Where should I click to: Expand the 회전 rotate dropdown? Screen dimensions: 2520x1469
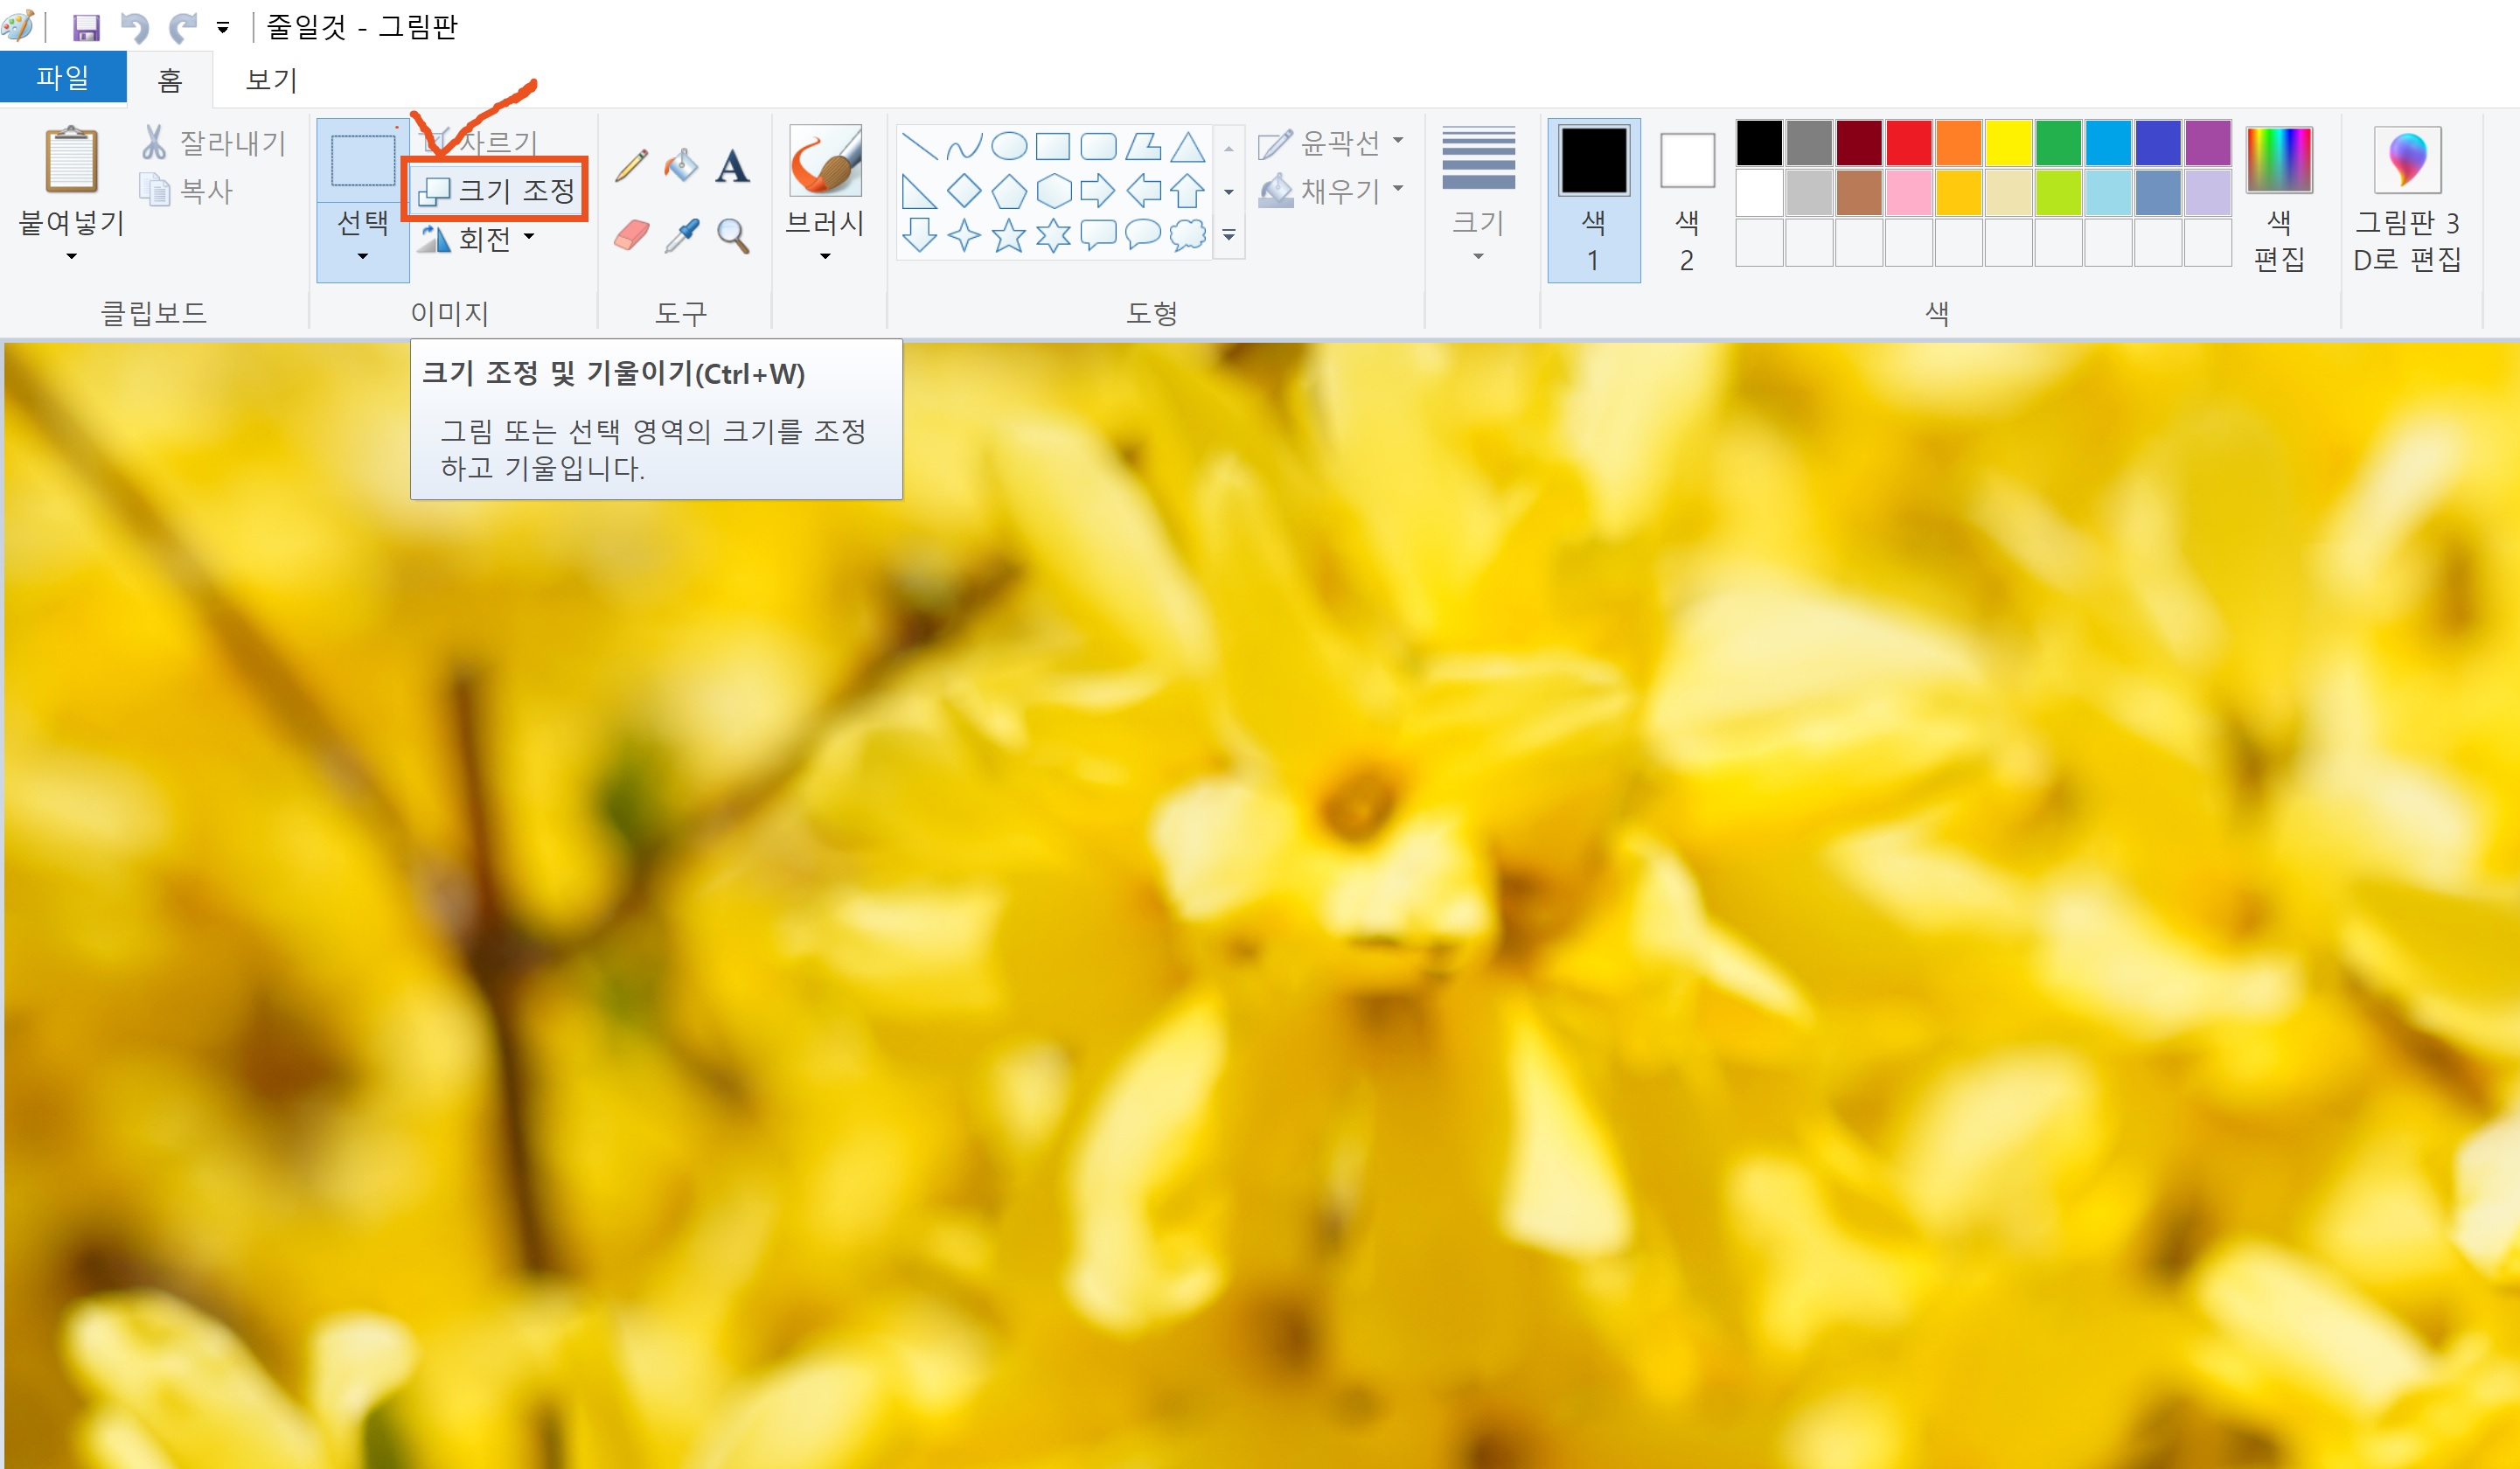[529, 238]
